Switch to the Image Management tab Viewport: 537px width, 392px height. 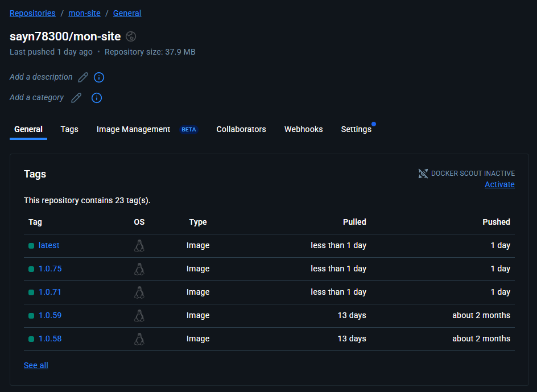pyautogui.click(x=133, y=129)
